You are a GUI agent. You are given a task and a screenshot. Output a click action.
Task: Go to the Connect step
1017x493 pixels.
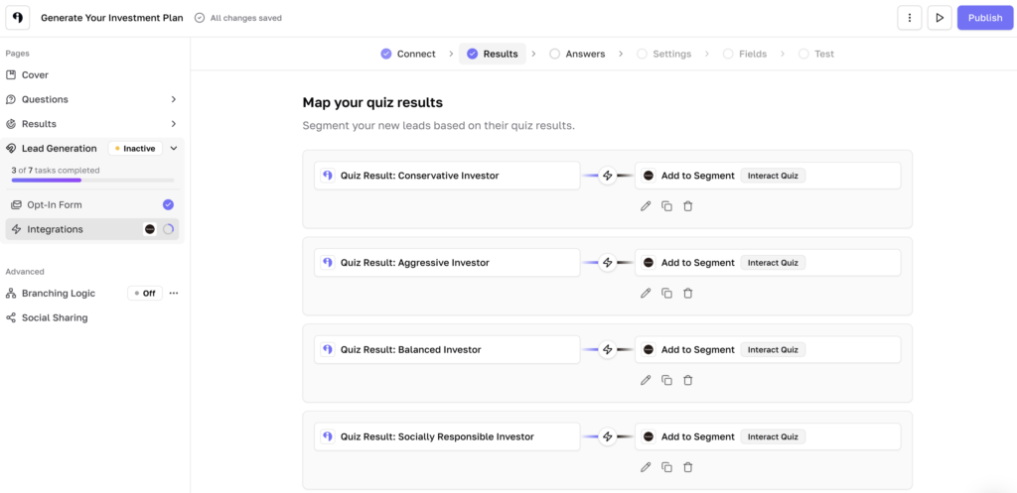coord(408,54)
